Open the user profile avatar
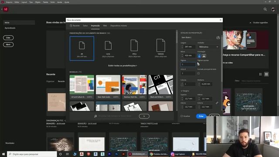Viewport: 279px width, 157px height. tap(273, 9)
